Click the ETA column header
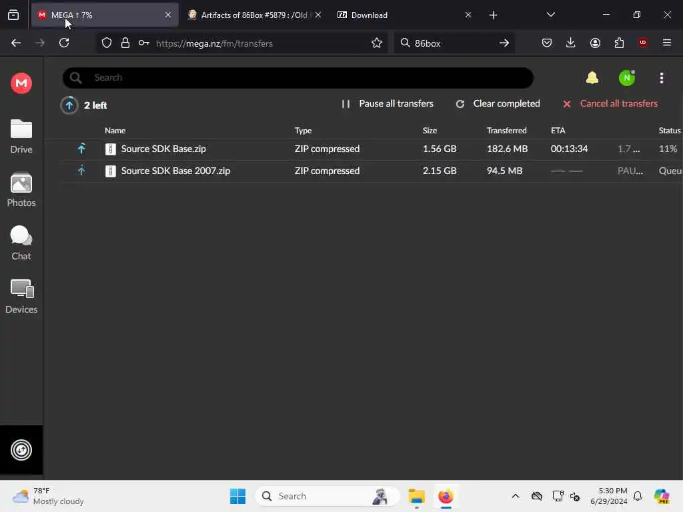 point(558,130)
